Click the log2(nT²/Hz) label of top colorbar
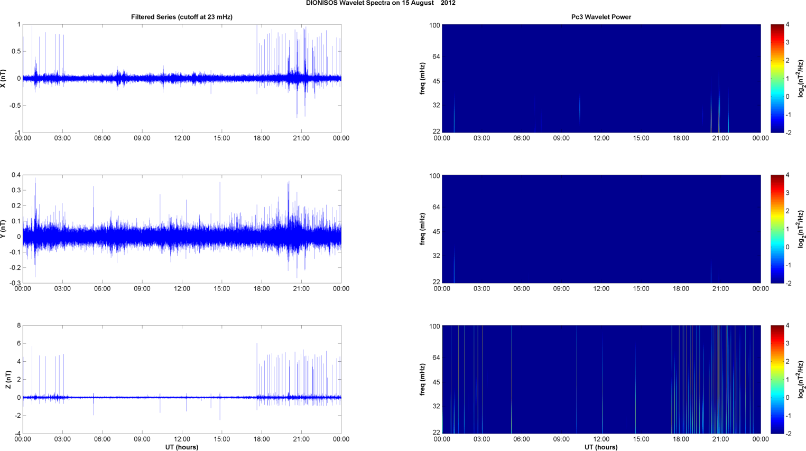Viewport: 806px width, 451px height. (801, 78)
